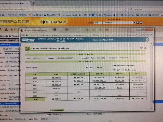Screen dimensions: 163x122
Task: Open the Outlook Web App bookmark
Action: pyautogui.click(x=102, y=15)
